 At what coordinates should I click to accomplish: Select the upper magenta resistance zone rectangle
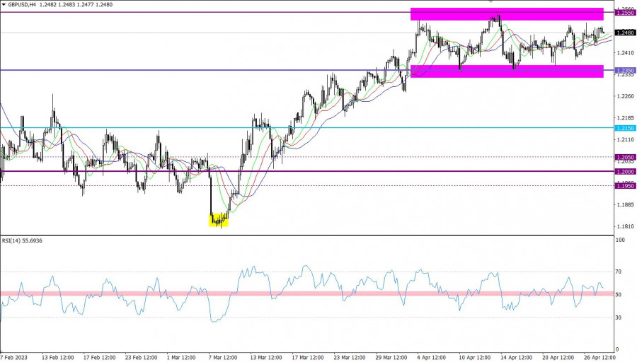point(506,13)
